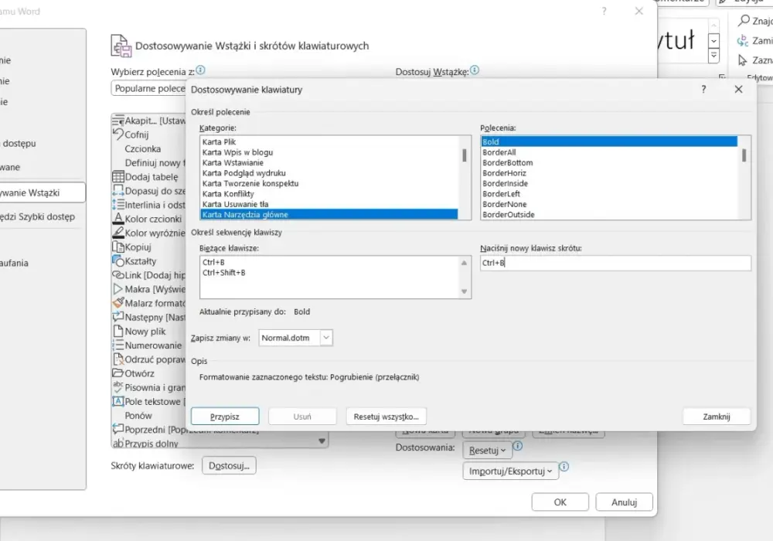Select Ponów command in list
The image size is (773, 541).
click(138, 415)
